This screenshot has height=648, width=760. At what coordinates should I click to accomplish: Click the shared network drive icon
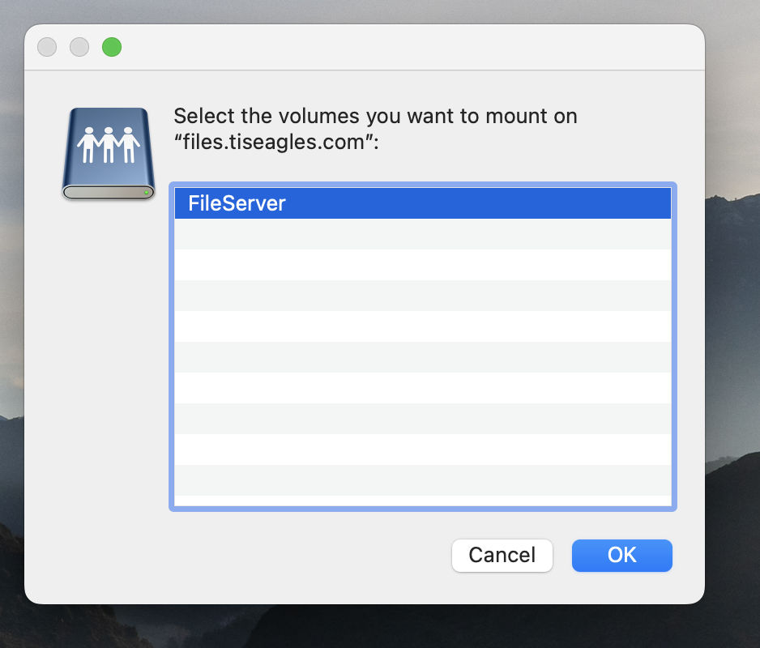[x=109, y=154]
